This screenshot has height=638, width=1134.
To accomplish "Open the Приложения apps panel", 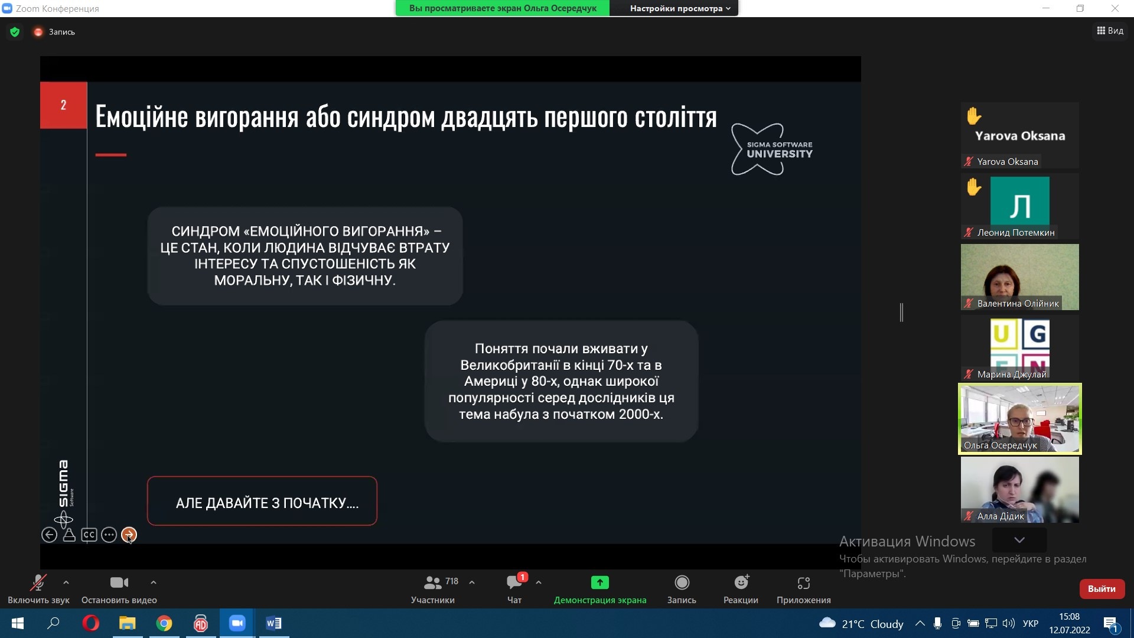I will [803, 583].
